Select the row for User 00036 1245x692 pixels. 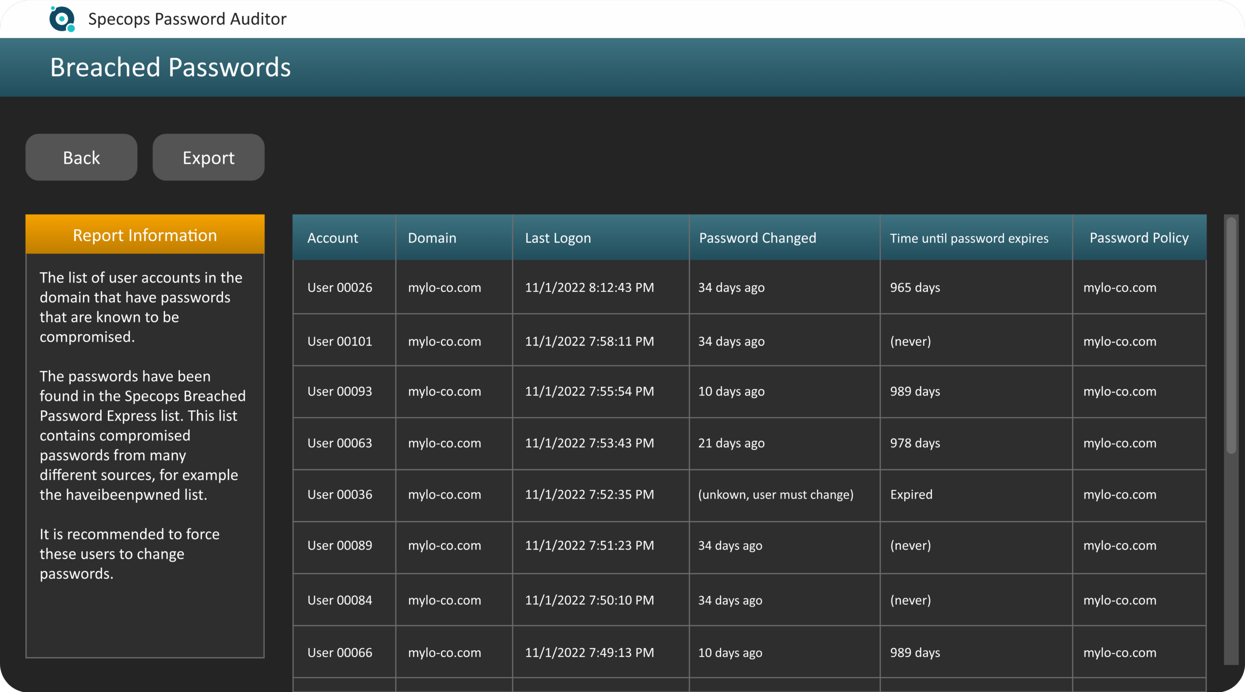pyautogui.click(x=339, y=495)
